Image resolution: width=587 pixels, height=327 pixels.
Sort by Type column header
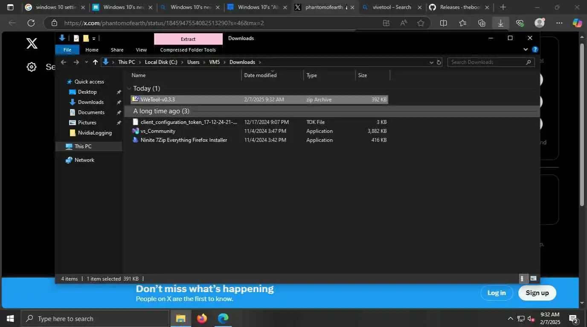click(x=329, y=75)
